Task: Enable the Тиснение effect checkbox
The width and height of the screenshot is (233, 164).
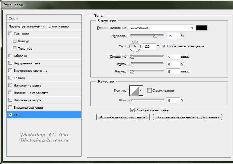Action: coord(10,34)
